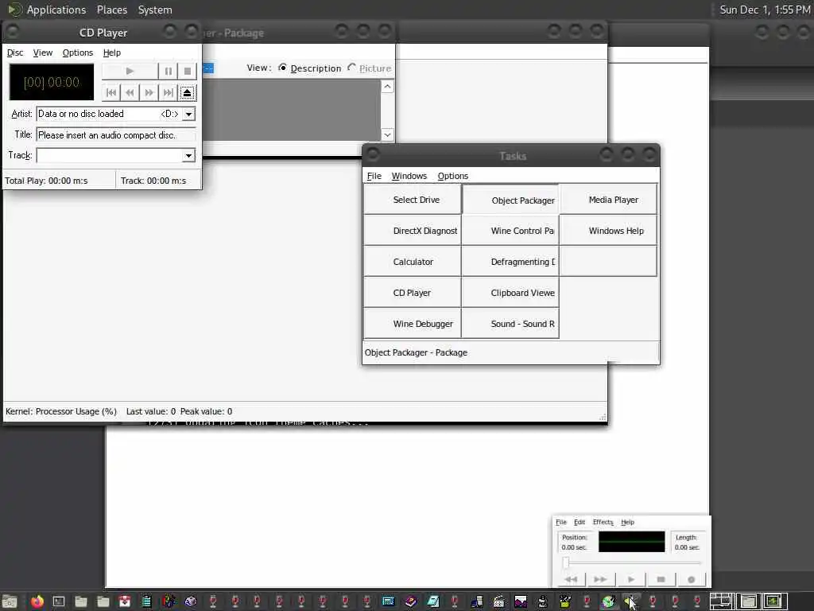Click the Sound Recorder position slider handle
Screen dimensions: 814x611
click(x=566, y=562)
